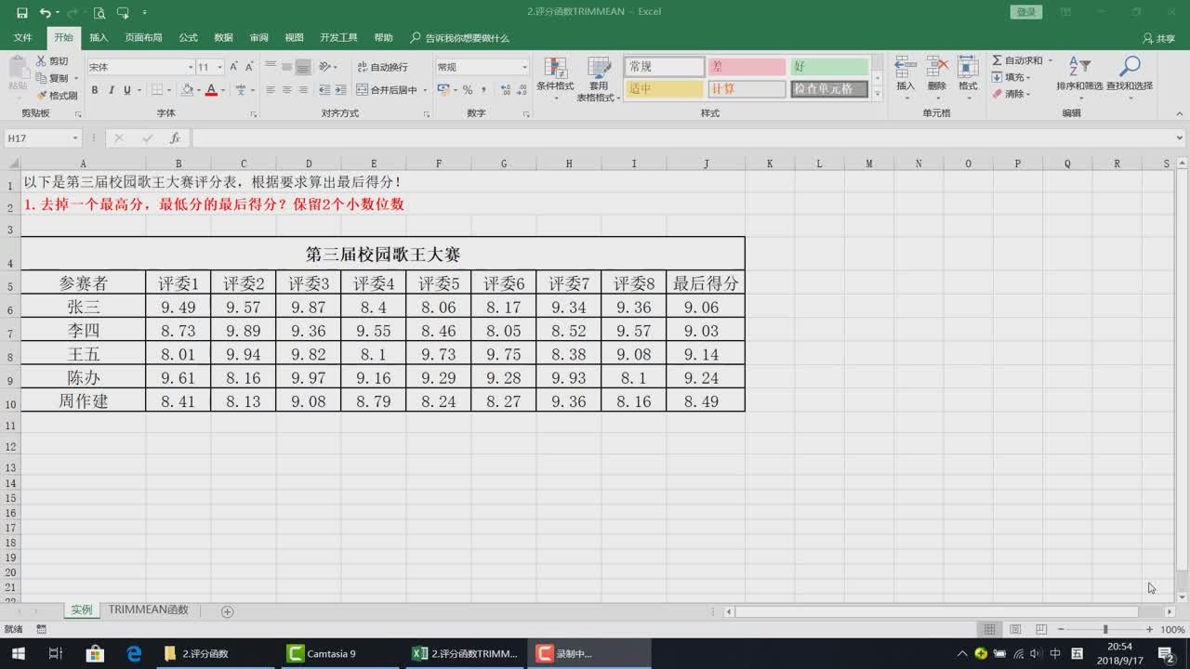Screen dimensions: 1190x669
Task: Open Clear (清除) dropdown
Action: tap(1011, 94)
